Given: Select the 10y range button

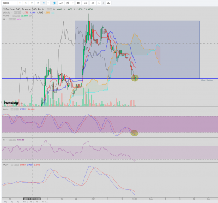Looking at the screenshot, I should point(6,202).
